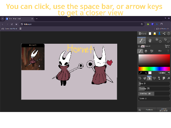Open the brush tool dropdown corner arrow
This screenshot has width=171, height=128.
click(144, 42)
